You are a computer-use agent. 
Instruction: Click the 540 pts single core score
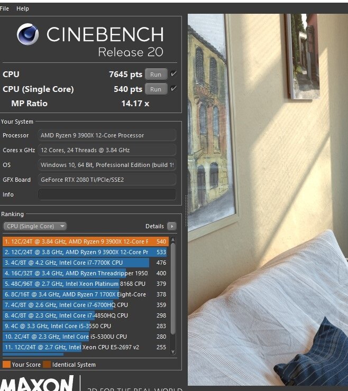tap(128, 89)
